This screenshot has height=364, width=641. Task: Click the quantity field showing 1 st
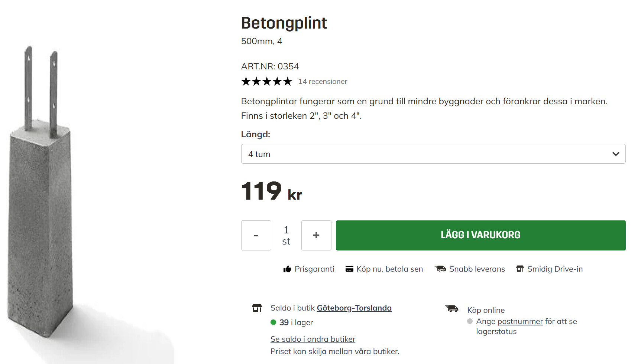286,236
